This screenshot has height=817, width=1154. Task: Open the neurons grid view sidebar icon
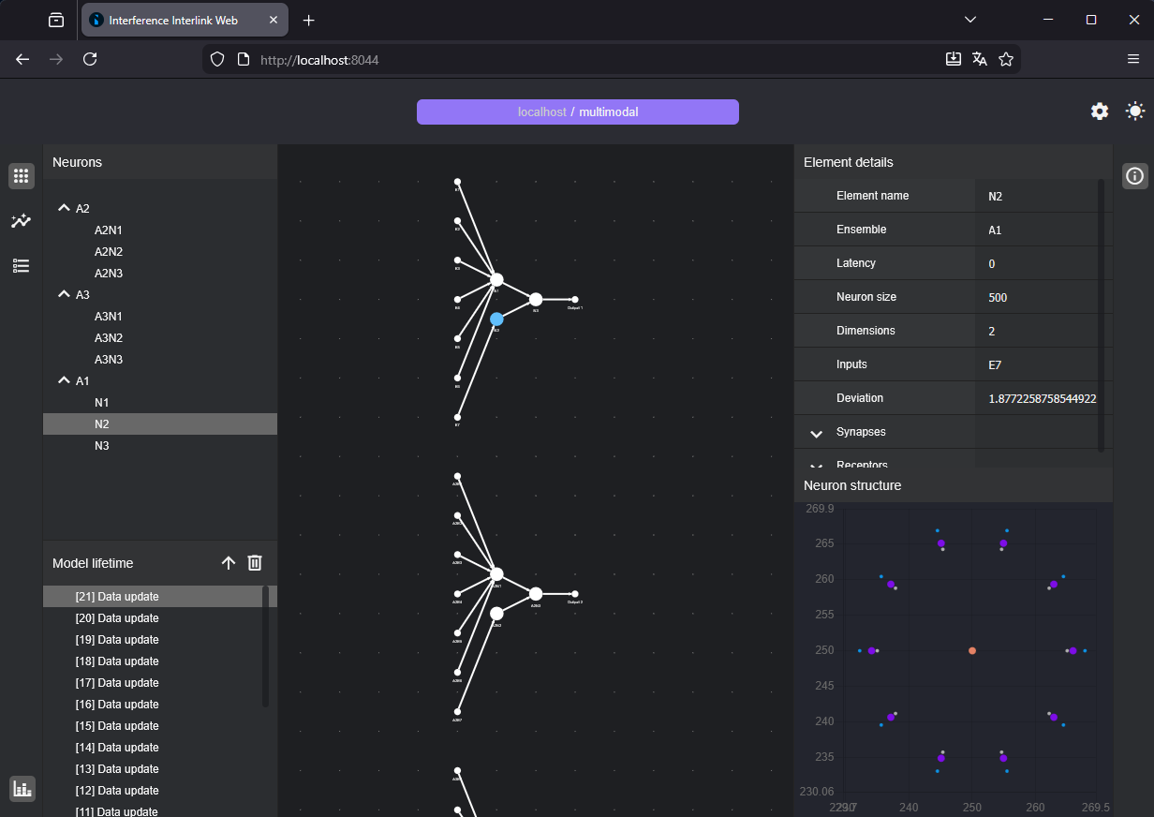[x=22, y=175]
